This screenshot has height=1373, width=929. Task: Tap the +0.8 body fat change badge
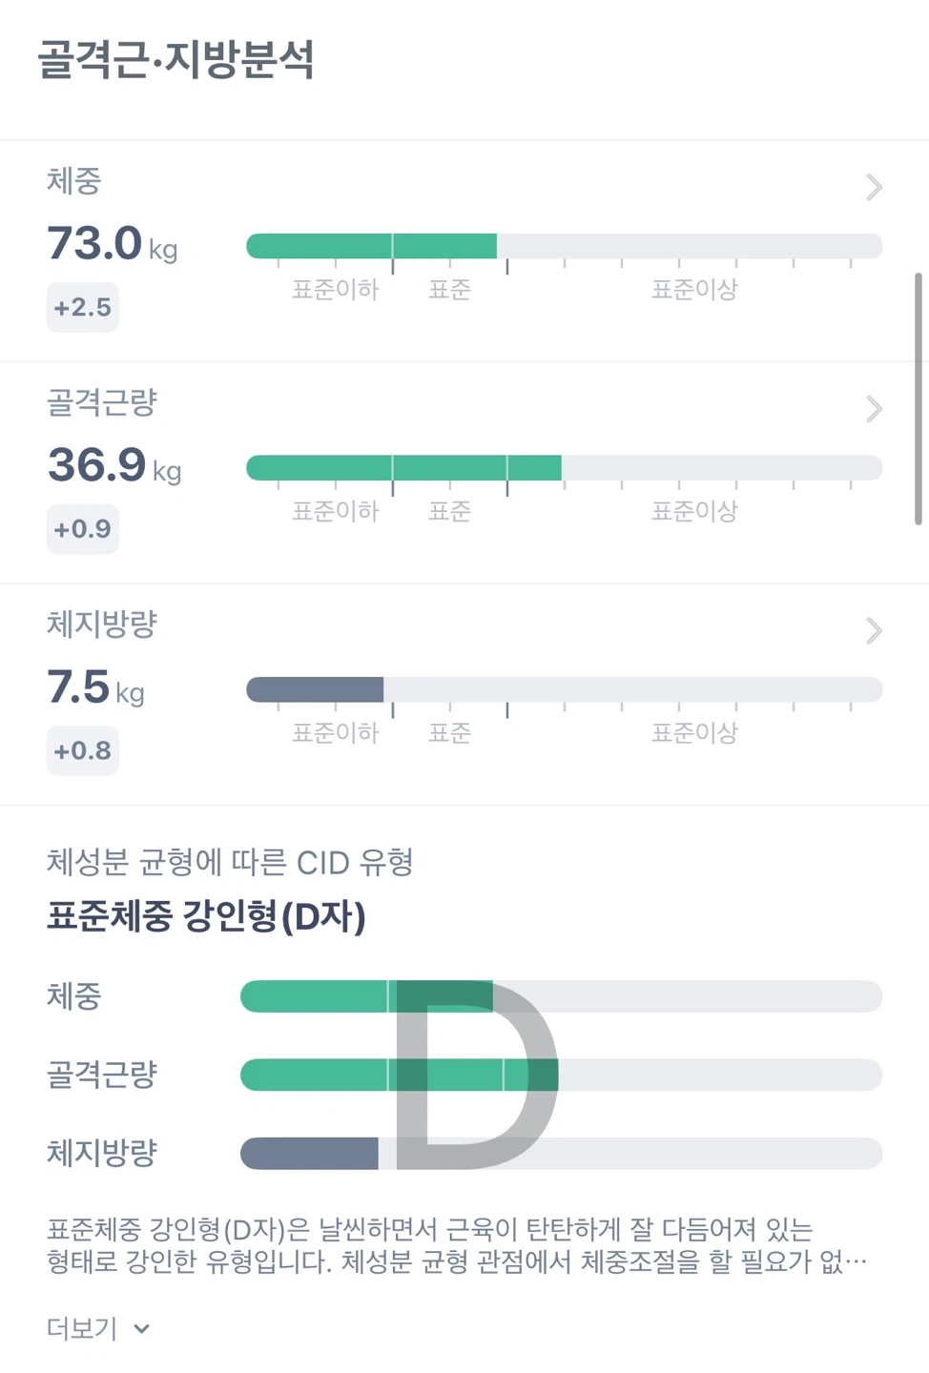(83, 750)
